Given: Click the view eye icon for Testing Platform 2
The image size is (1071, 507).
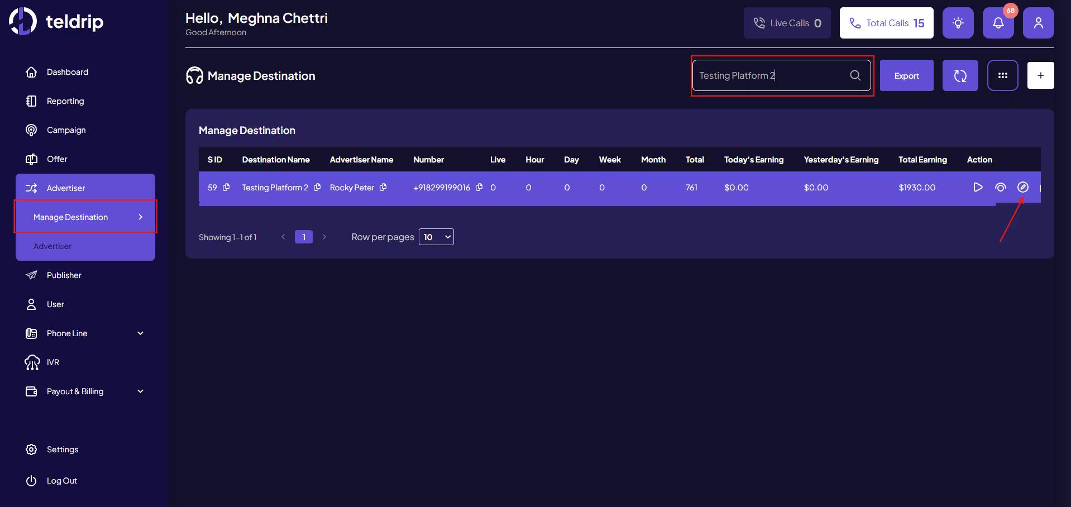Looking at the screenshot, I should (x=1000, y=187).
